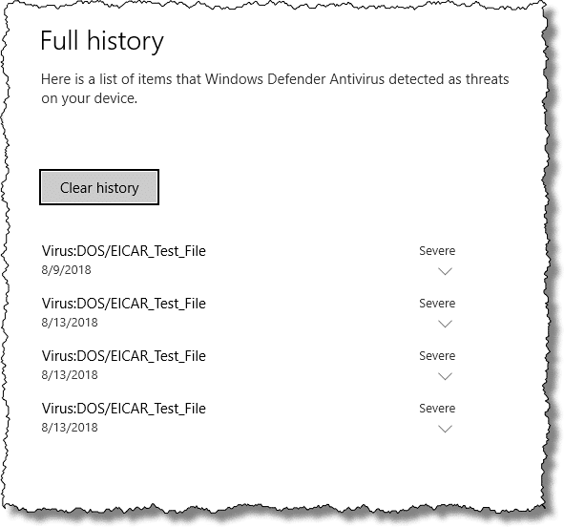
Task: Expand the threat entry dated 8/9/2018
Action: (446, 271)
